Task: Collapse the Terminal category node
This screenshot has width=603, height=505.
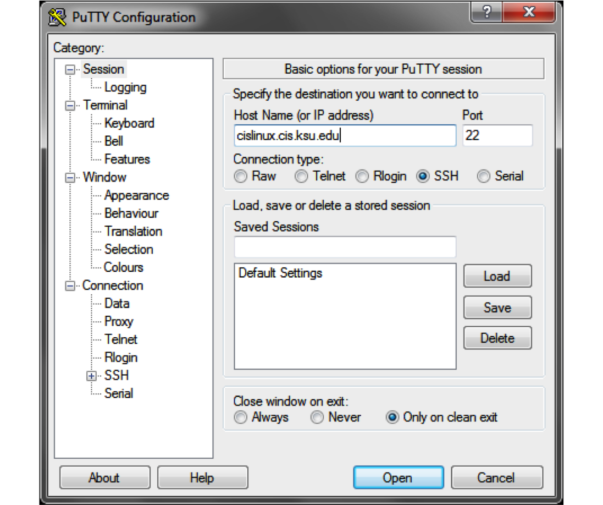Action: point(70,106)
